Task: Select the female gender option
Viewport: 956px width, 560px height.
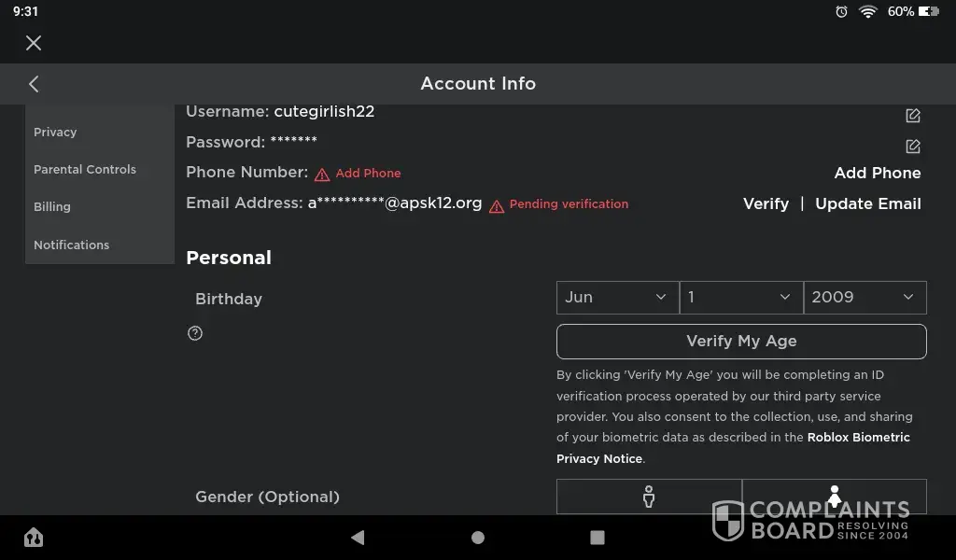Action: pos(834,497)
